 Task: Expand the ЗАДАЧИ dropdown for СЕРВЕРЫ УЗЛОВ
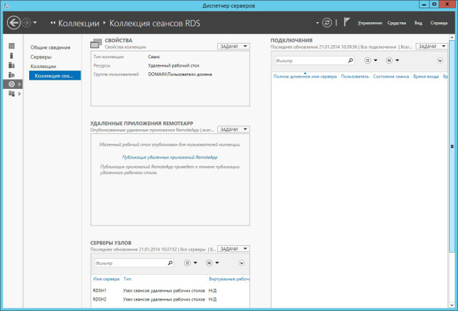(x=232, y=249)
